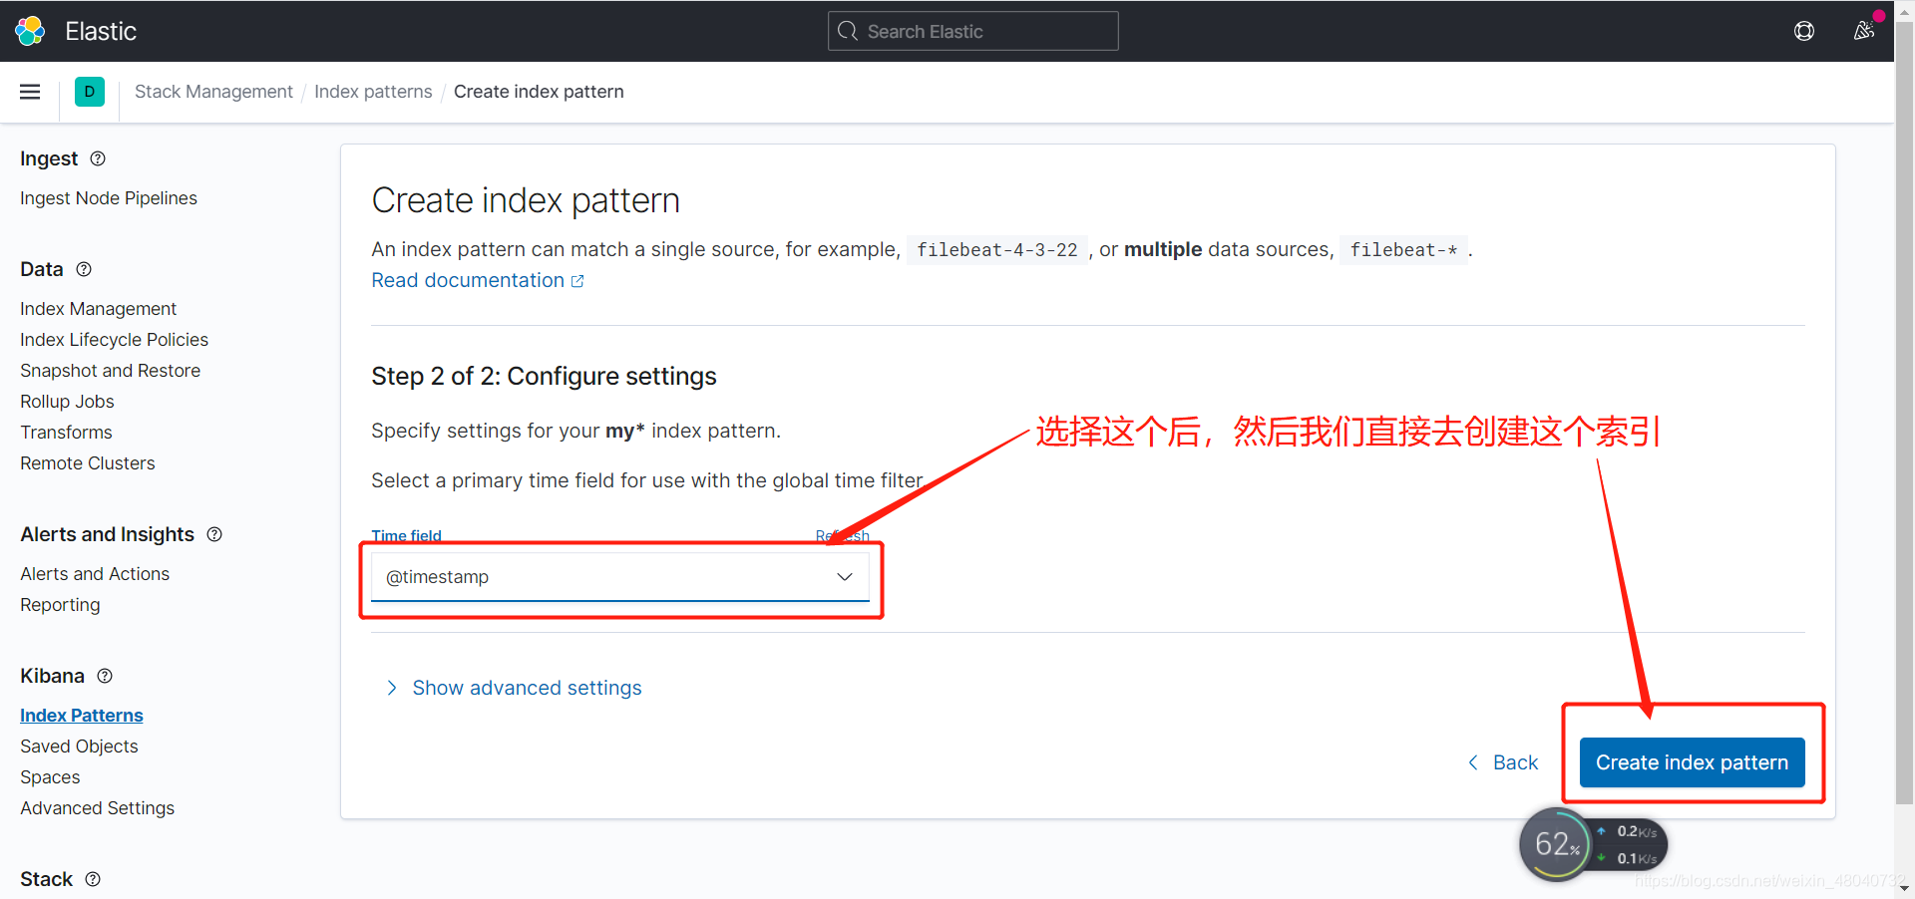Click the search magnifier icon
Screen dimensions: 1915x899
848,31
